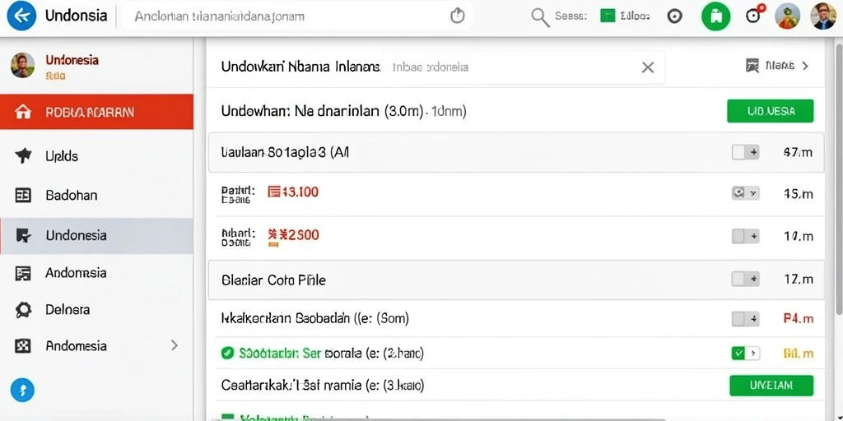Click the star icon beside Uplds
843x421 pixels.
coord(23,156)
